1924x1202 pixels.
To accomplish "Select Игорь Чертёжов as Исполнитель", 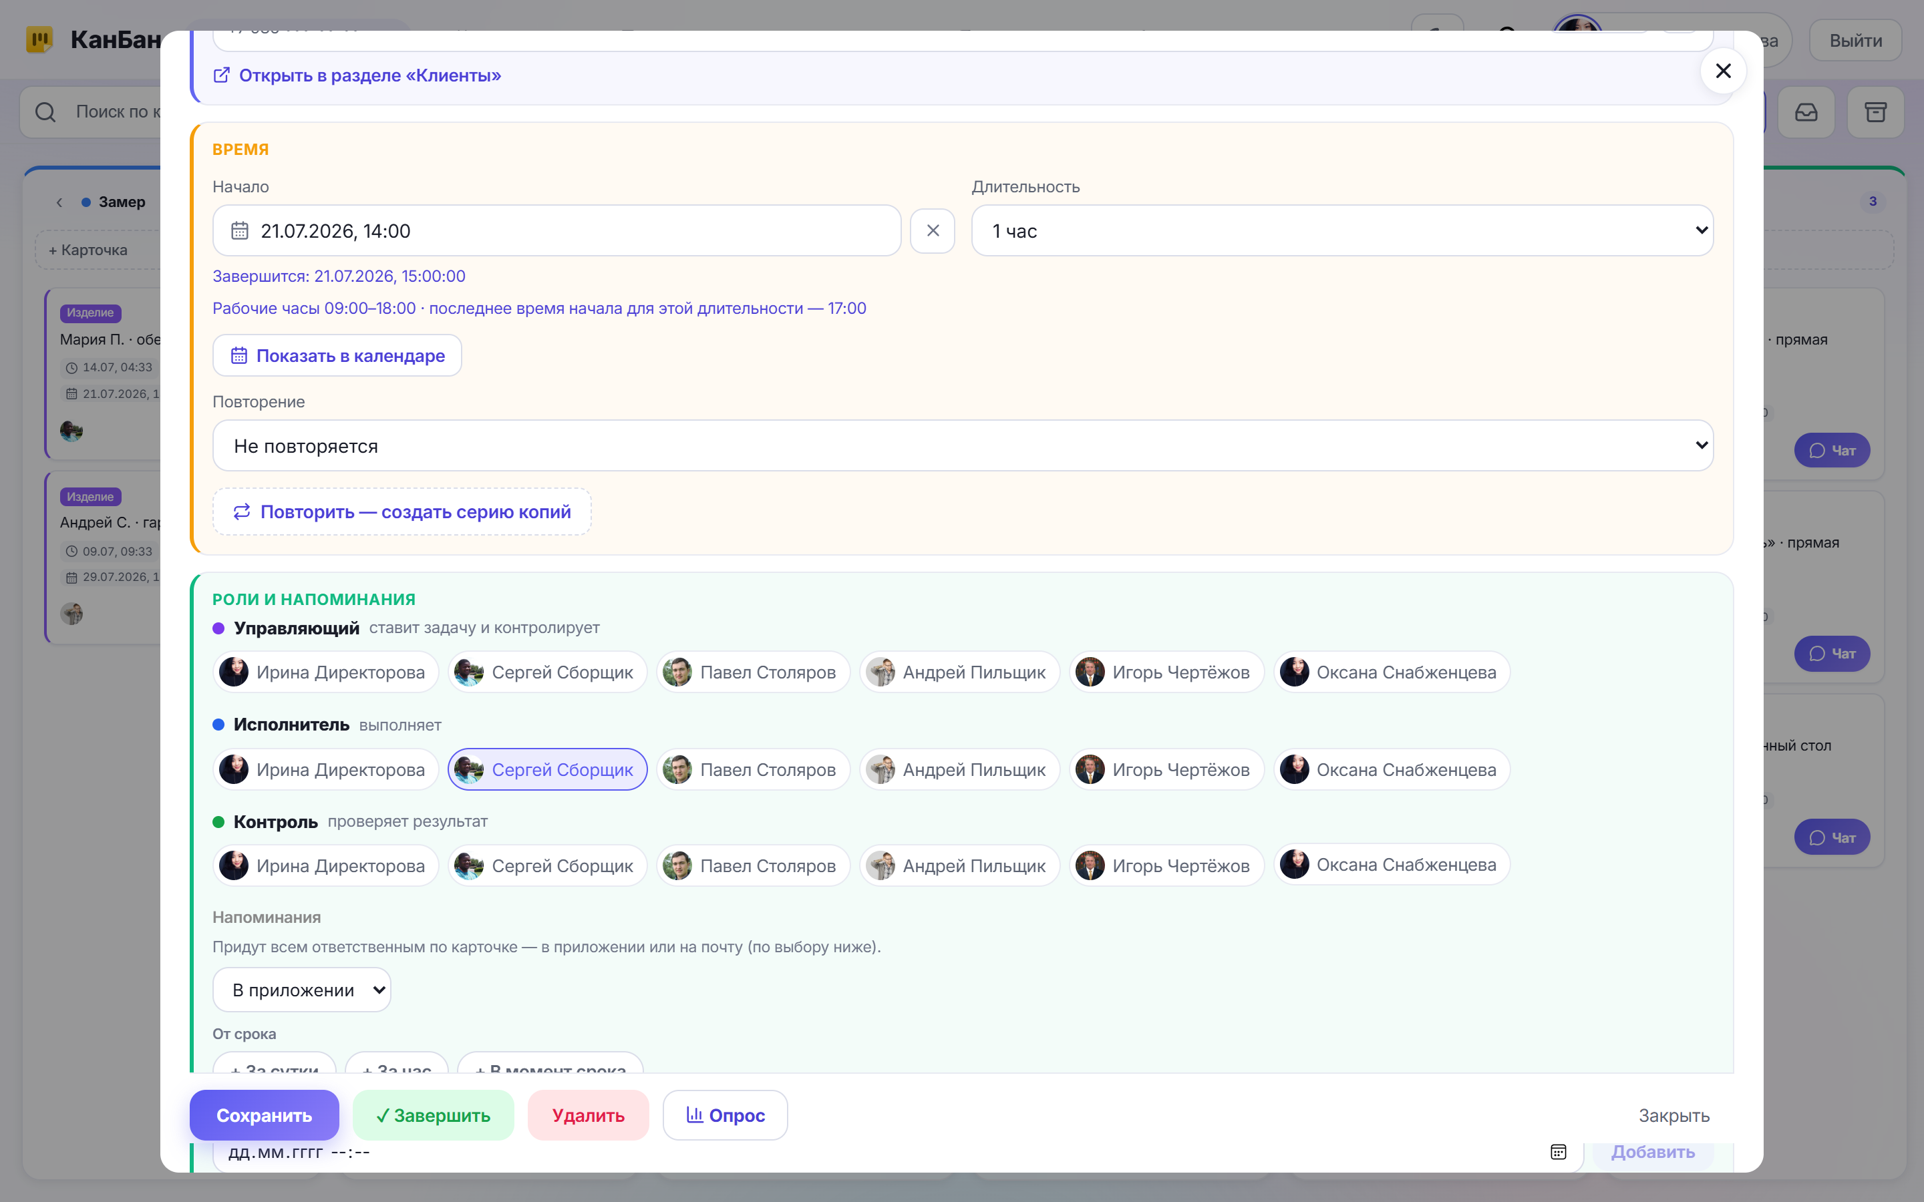I will click(1166, 769).
